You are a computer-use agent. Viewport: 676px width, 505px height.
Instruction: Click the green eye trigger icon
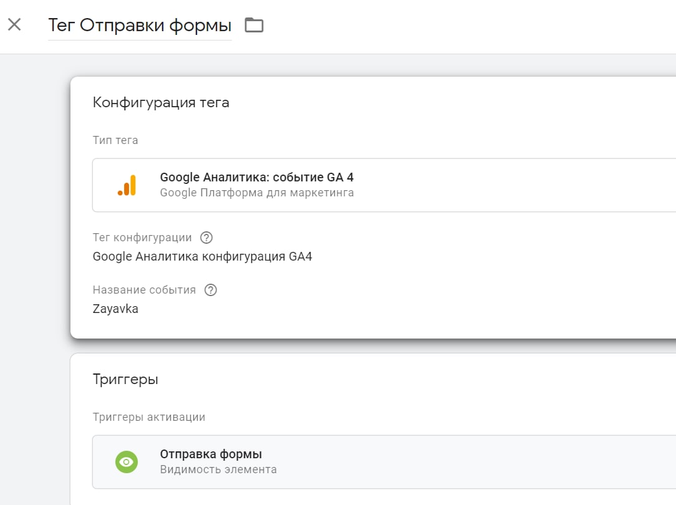click(127, 462)
